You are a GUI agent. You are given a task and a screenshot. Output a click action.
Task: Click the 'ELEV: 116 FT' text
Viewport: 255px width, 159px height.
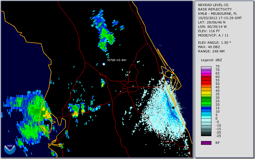point(209,31)
